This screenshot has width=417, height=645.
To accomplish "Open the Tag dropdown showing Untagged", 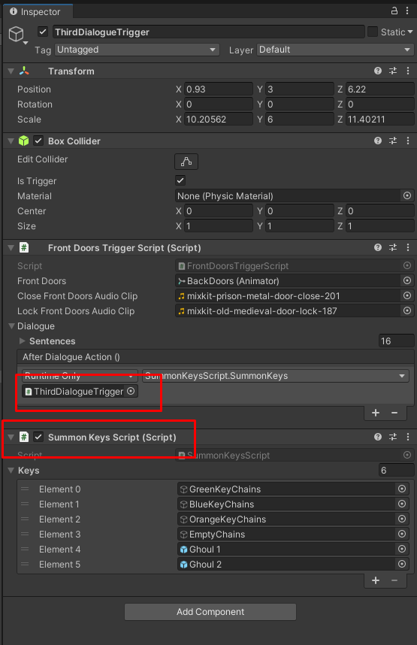I will (x=137, y=50).
